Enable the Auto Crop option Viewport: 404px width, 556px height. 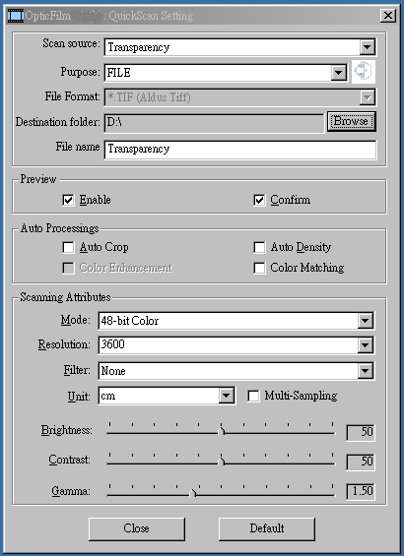pos(68,247)
